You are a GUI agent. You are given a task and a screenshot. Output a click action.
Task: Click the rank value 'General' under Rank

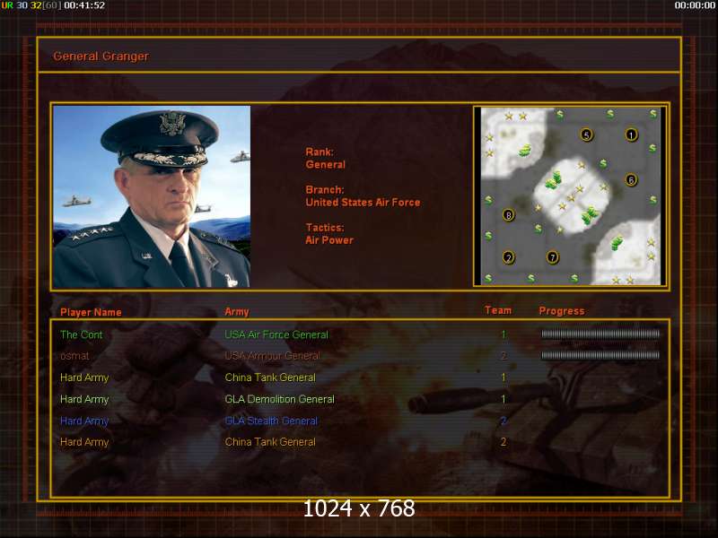tap(325, 165)
